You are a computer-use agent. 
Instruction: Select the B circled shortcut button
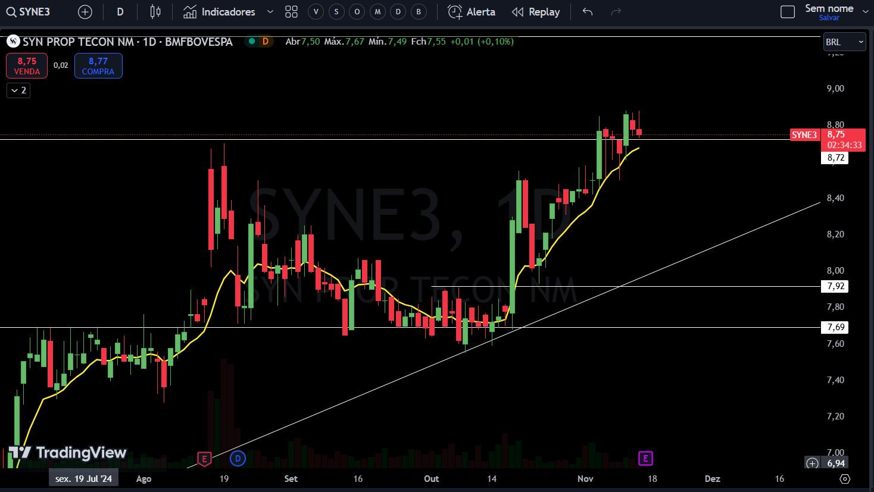click(x=419, y=12)
